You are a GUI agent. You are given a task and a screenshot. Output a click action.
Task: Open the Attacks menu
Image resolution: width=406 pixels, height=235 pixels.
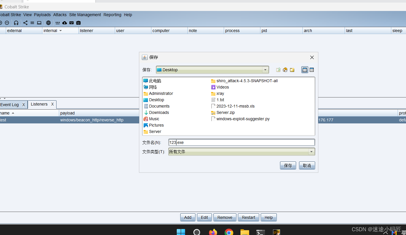[60, 15]
